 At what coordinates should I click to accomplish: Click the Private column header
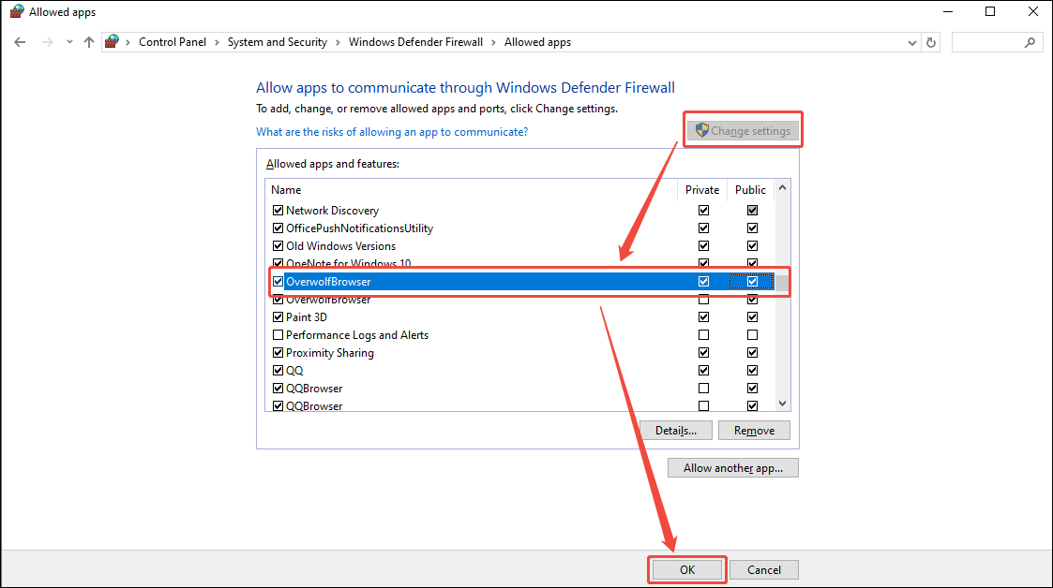pyautogui.click(x=702, y=190)
